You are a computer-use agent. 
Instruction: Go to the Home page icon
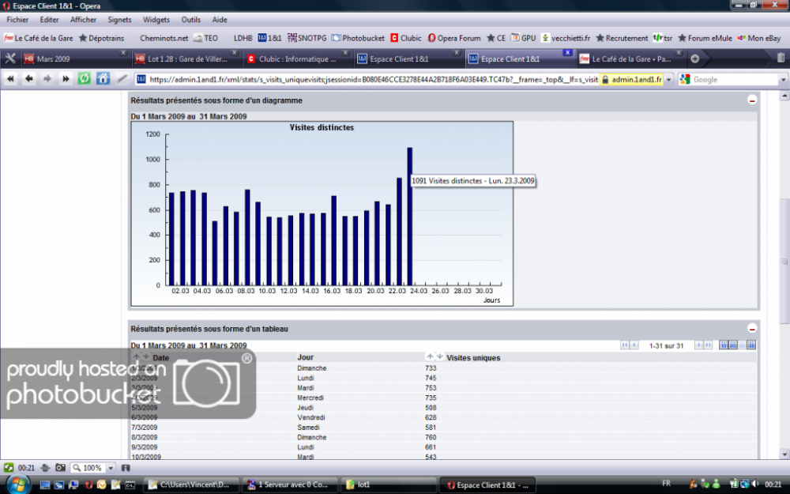103,79
